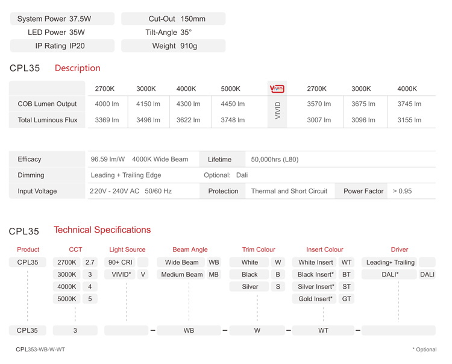The width and height of the screenshot is (452, 364).
Task: Select the 3675 lm VIVID value
Action: 363,104
